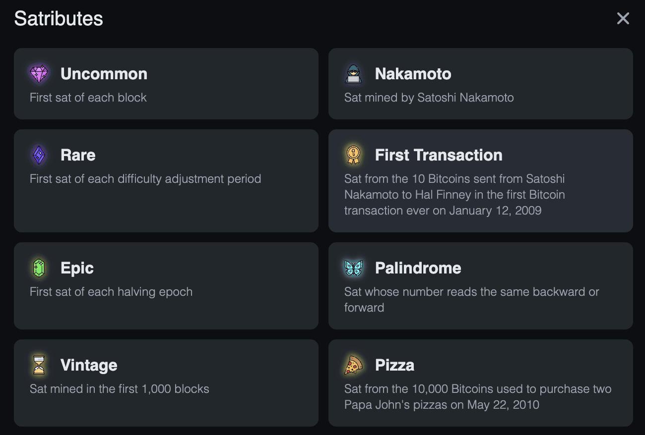Click the Pizza slice icon

click(353, 365)
